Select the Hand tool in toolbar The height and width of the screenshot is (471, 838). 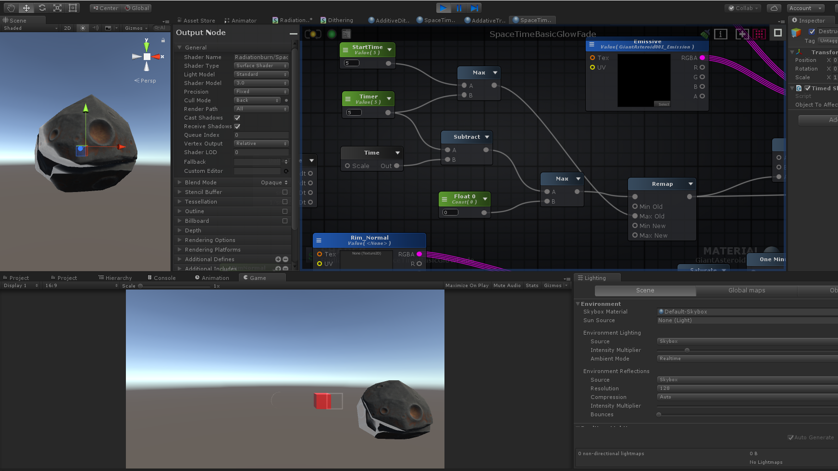coord(11,8)
